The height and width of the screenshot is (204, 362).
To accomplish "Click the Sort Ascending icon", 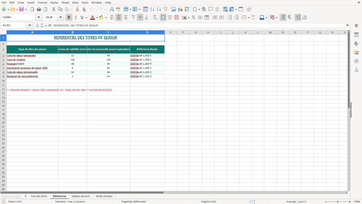I will [152, 9].
